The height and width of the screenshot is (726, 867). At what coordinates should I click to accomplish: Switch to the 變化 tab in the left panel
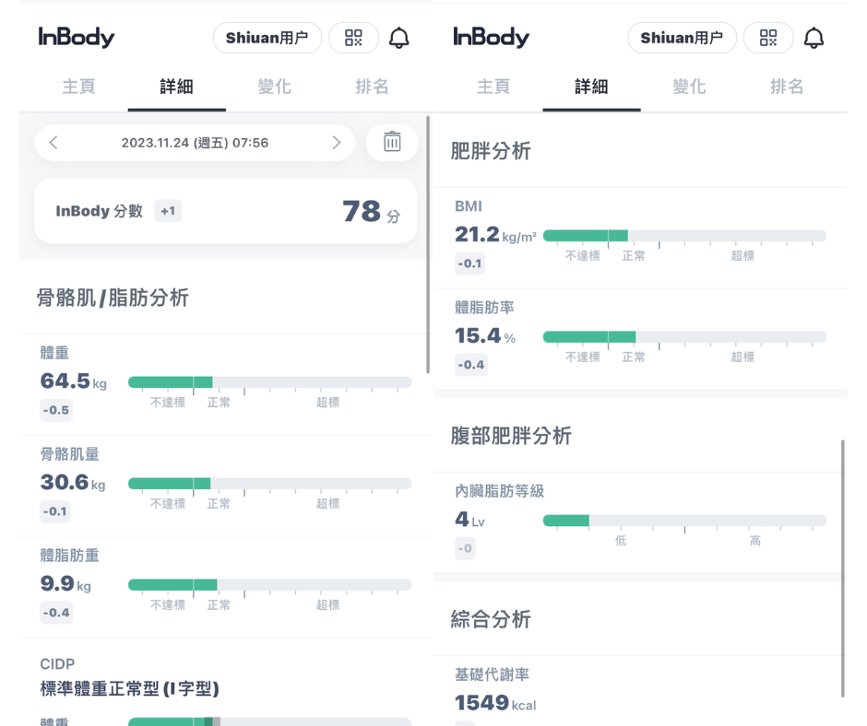(x=274, y=87)
